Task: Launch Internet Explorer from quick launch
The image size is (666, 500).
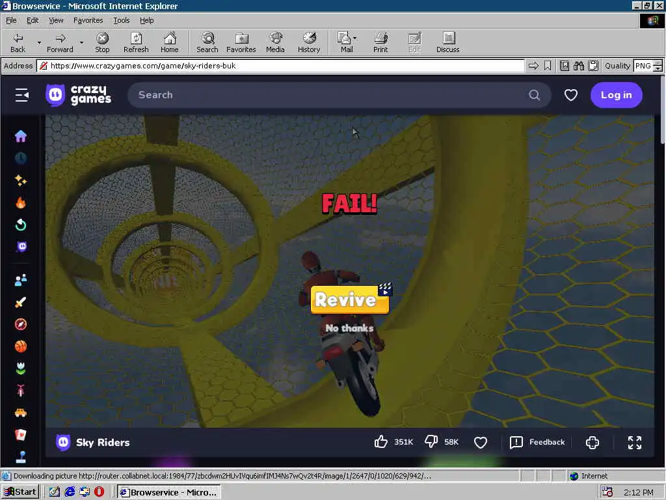Action: [x=70, y=492]
